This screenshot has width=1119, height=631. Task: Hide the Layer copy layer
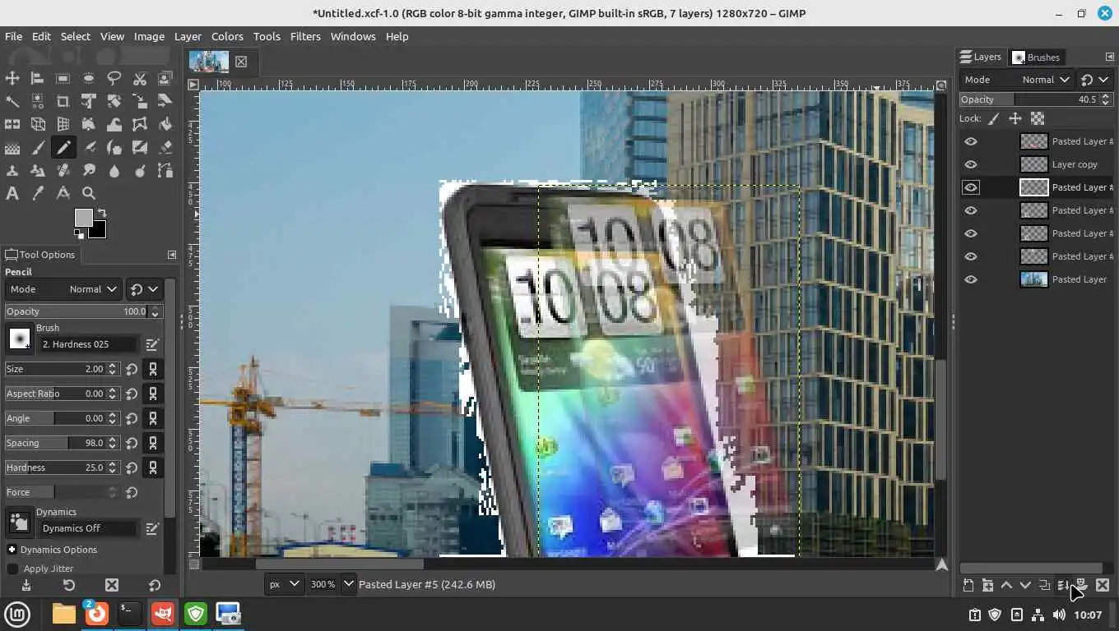click(x=971, y=164)
